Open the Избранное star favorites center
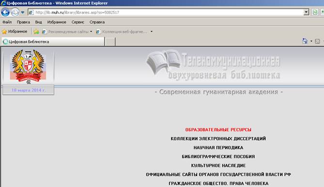Screen dimensions: 324x187 (x=15, y=31)
